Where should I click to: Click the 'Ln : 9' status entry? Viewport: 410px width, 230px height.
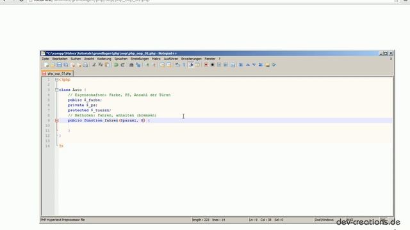click(x=253, y=220)
